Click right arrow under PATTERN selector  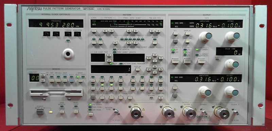[x=112, y=31]
